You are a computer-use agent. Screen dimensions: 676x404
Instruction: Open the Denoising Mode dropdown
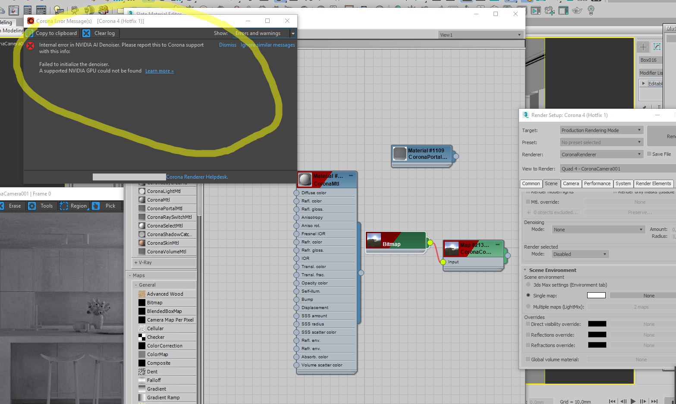[x=598, y=230]
